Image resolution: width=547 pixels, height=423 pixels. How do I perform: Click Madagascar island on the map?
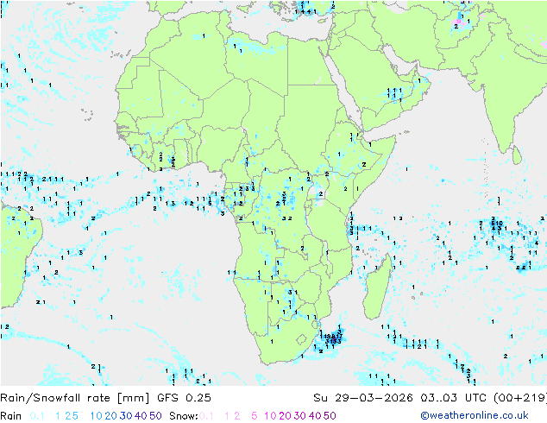[x=377, y=288]
